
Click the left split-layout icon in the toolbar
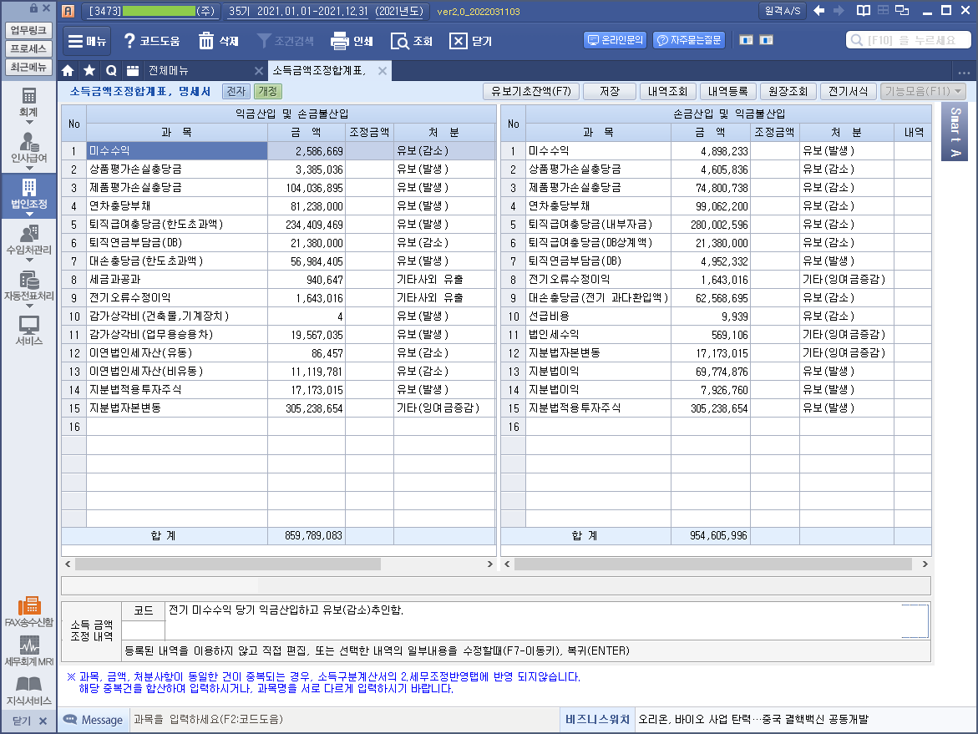coord(746,40)
